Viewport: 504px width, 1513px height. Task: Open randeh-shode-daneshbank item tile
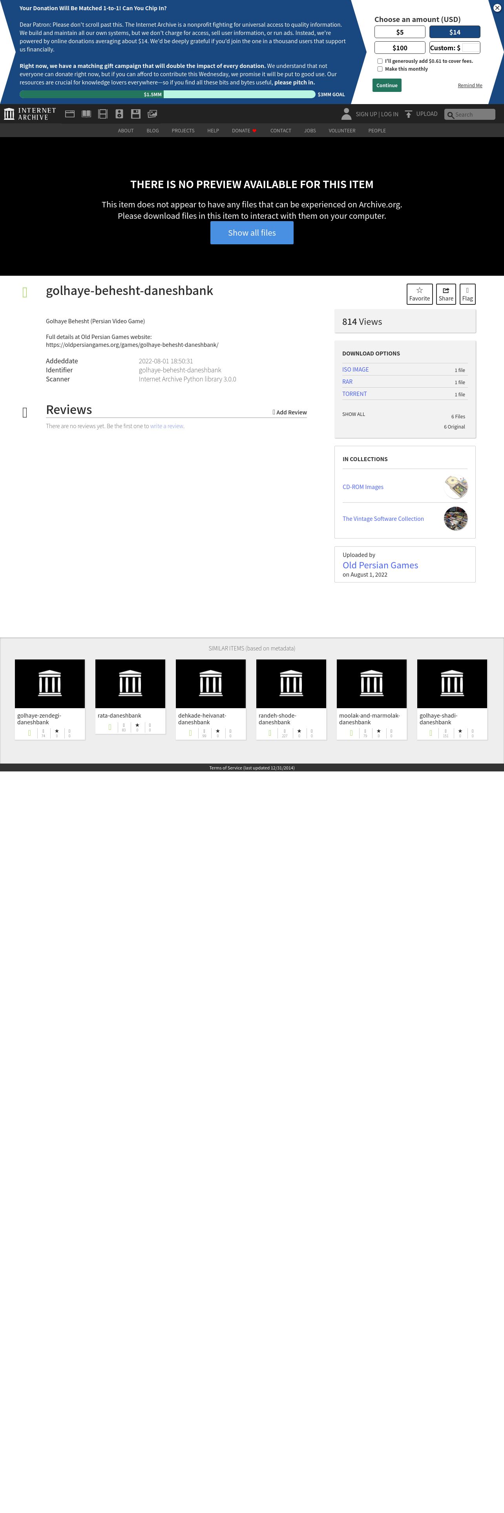(291, 700)
